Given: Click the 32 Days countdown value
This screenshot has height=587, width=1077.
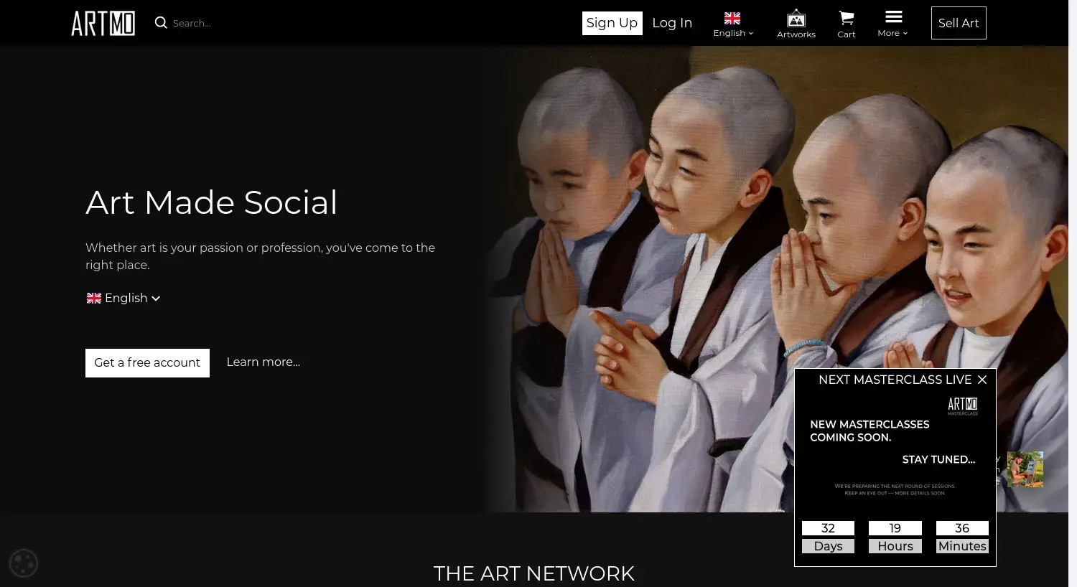Looking at the screenshot, I should click(x=828, y=528).
